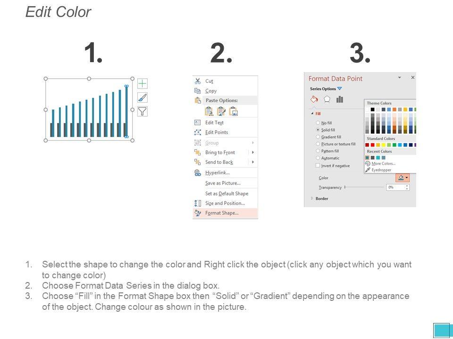This screenshot has width=453, height=339.
Task: Pick the red standard color swatch
Action: (x=373, y=145)
